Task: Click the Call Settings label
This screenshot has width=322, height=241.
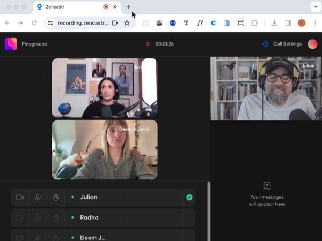Action: pyautogui.click(x=287, y=44)
